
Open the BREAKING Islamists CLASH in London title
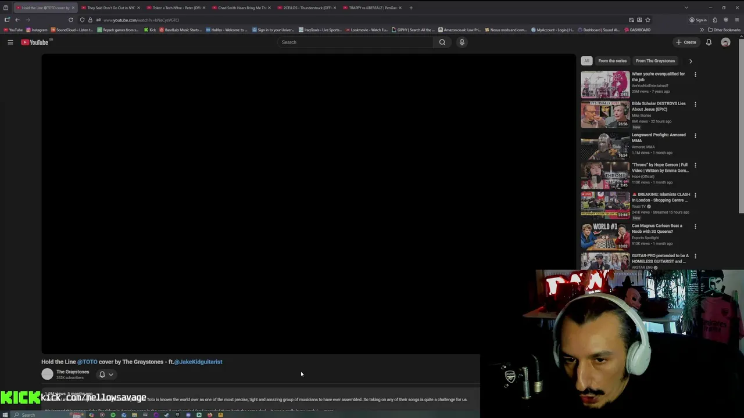(661, 197)
